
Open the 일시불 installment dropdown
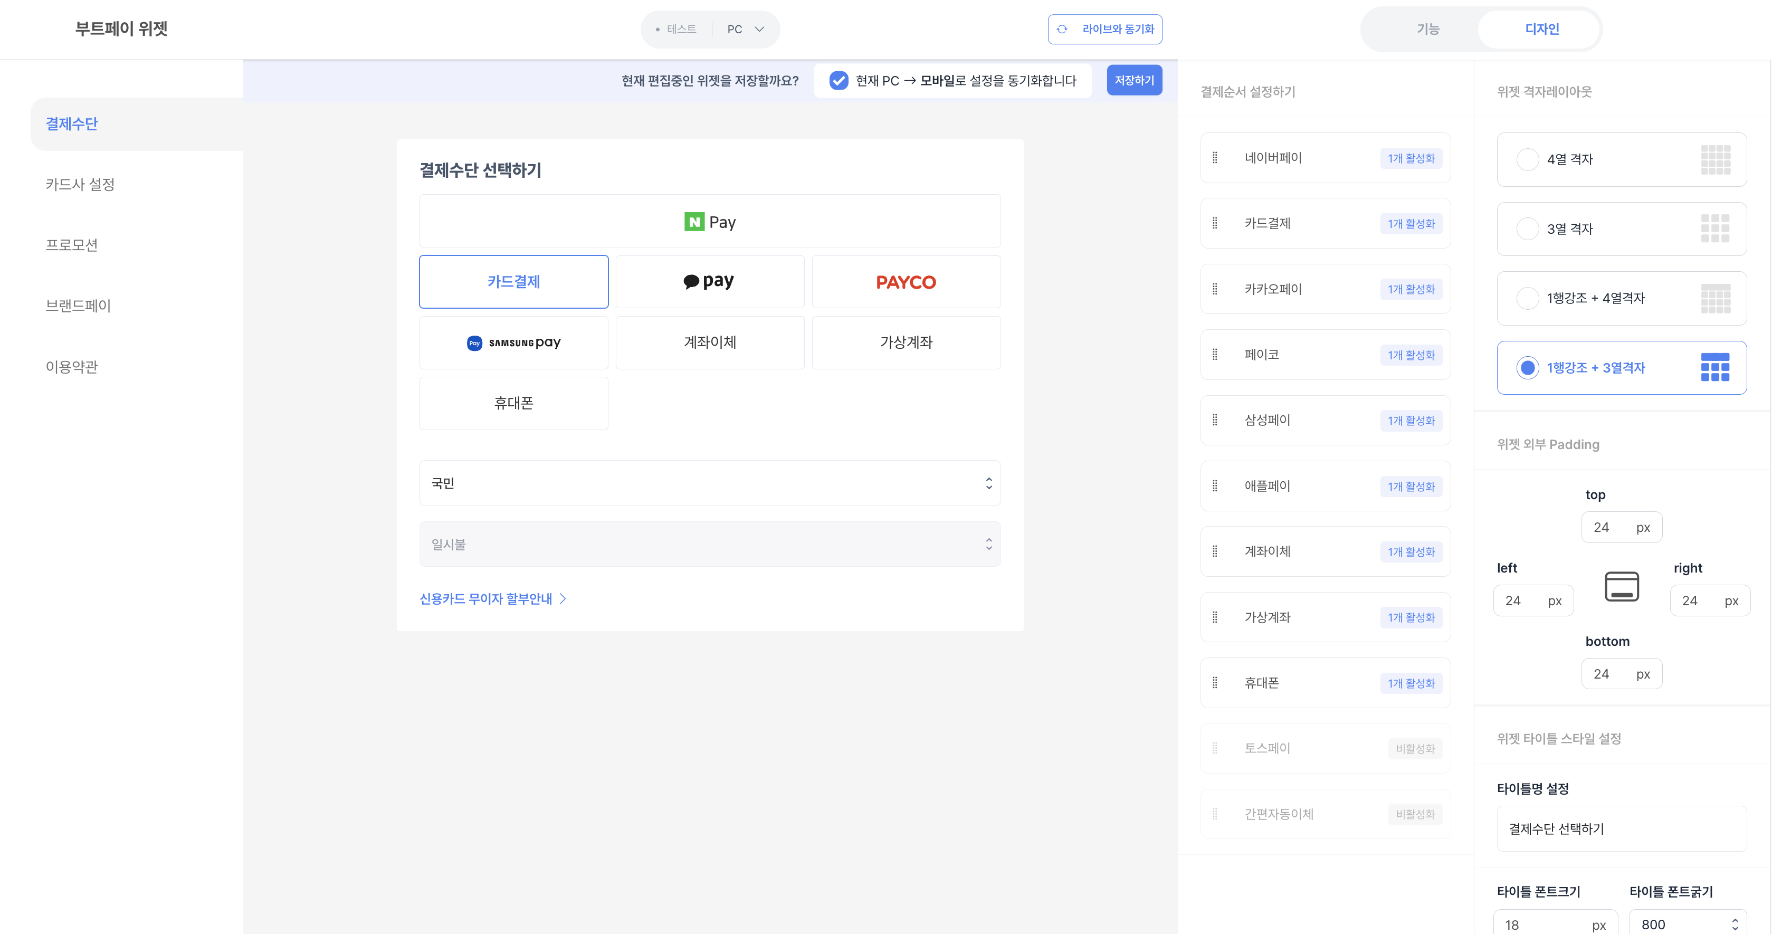[710, 544]
